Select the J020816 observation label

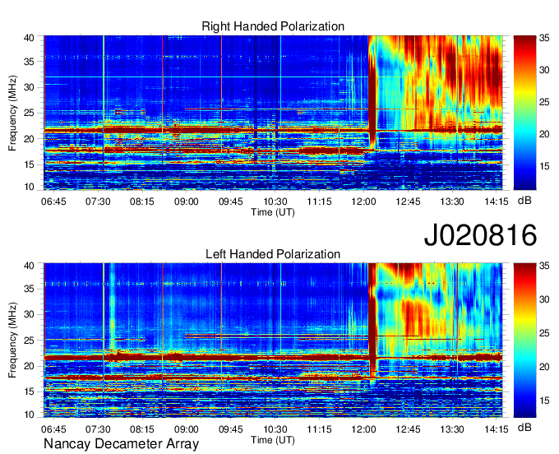pos(480,235)
